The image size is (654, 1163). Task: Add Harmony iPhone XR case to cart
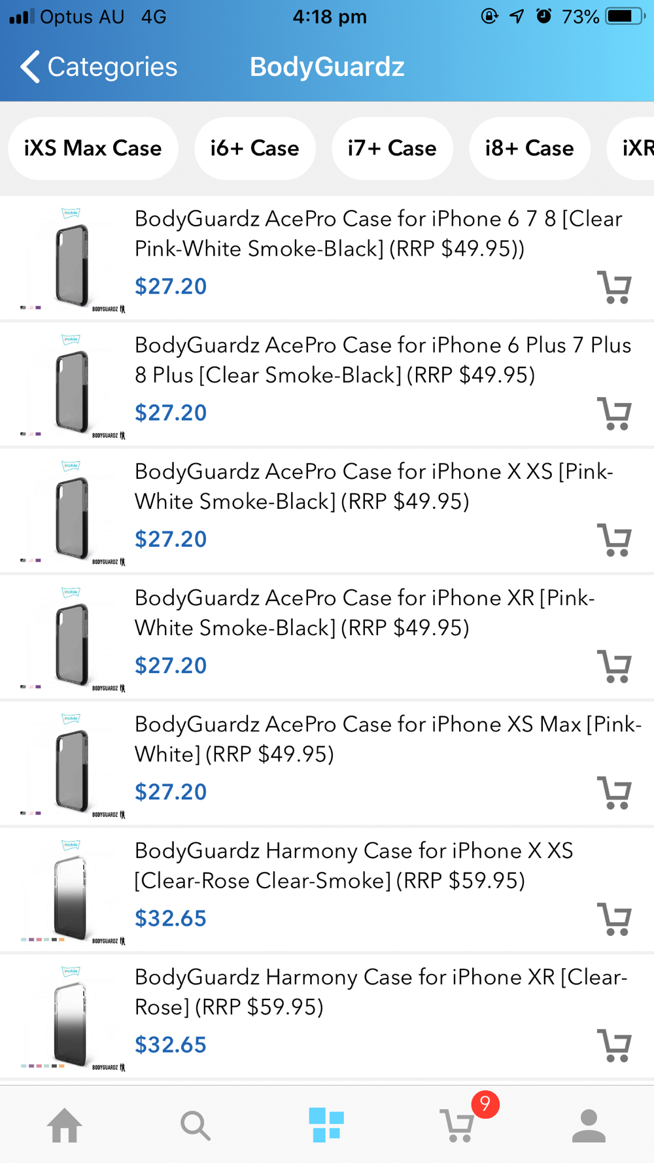click(614, 1045)
